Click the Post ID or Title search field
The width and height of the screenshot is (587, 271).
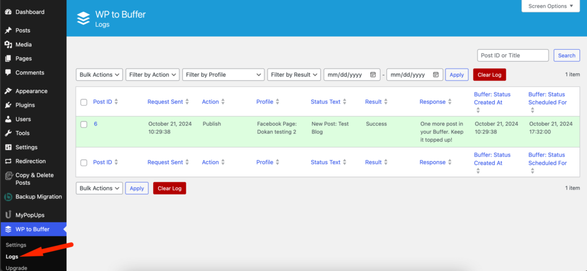coord(513,55)
